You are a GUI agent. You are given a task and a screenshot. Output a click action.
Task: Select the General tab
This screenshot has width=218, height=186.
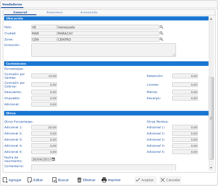point(20,12)
